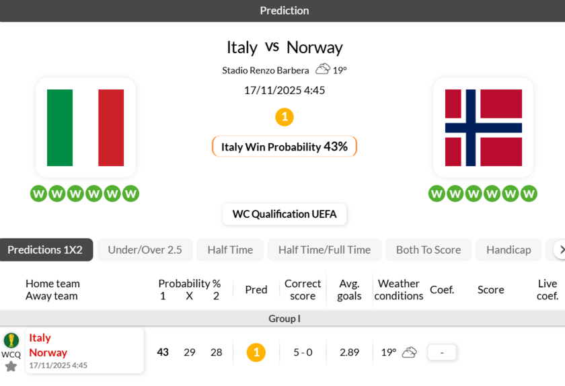565x386 pixels.
Task: Click the Norway flag image
Action: pyautogui.click(x=483, y=127)
